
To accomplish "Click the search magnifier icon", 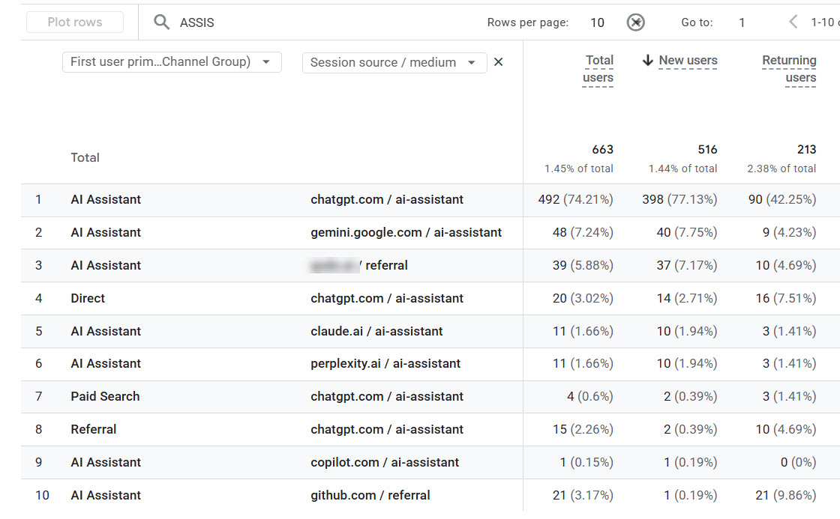I will pyautogui.click(x=161, y=22).
